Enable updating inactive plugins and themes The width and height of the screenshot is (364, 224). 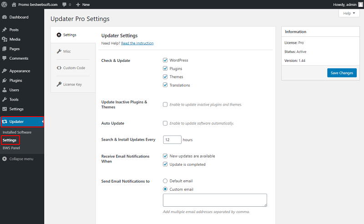click(x=165, y=104)
